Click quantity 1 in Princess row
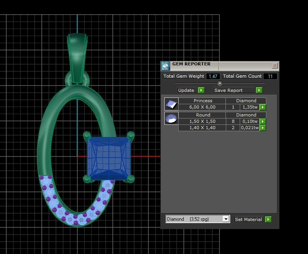Image resolution: width=308 pixels, height=254 pixels. point(233,107)
